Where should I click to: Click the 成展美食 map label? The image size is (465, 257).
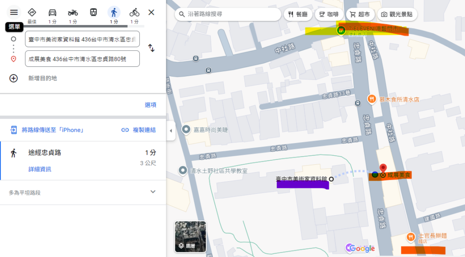coord(399,175)
